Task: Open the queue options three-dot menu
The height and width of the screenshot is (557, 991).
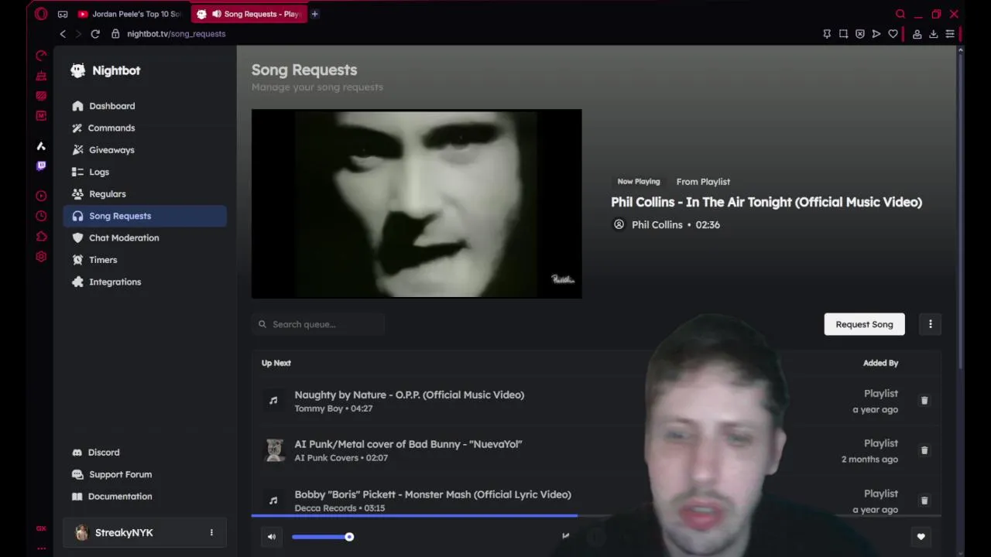Action: point(931,324)
